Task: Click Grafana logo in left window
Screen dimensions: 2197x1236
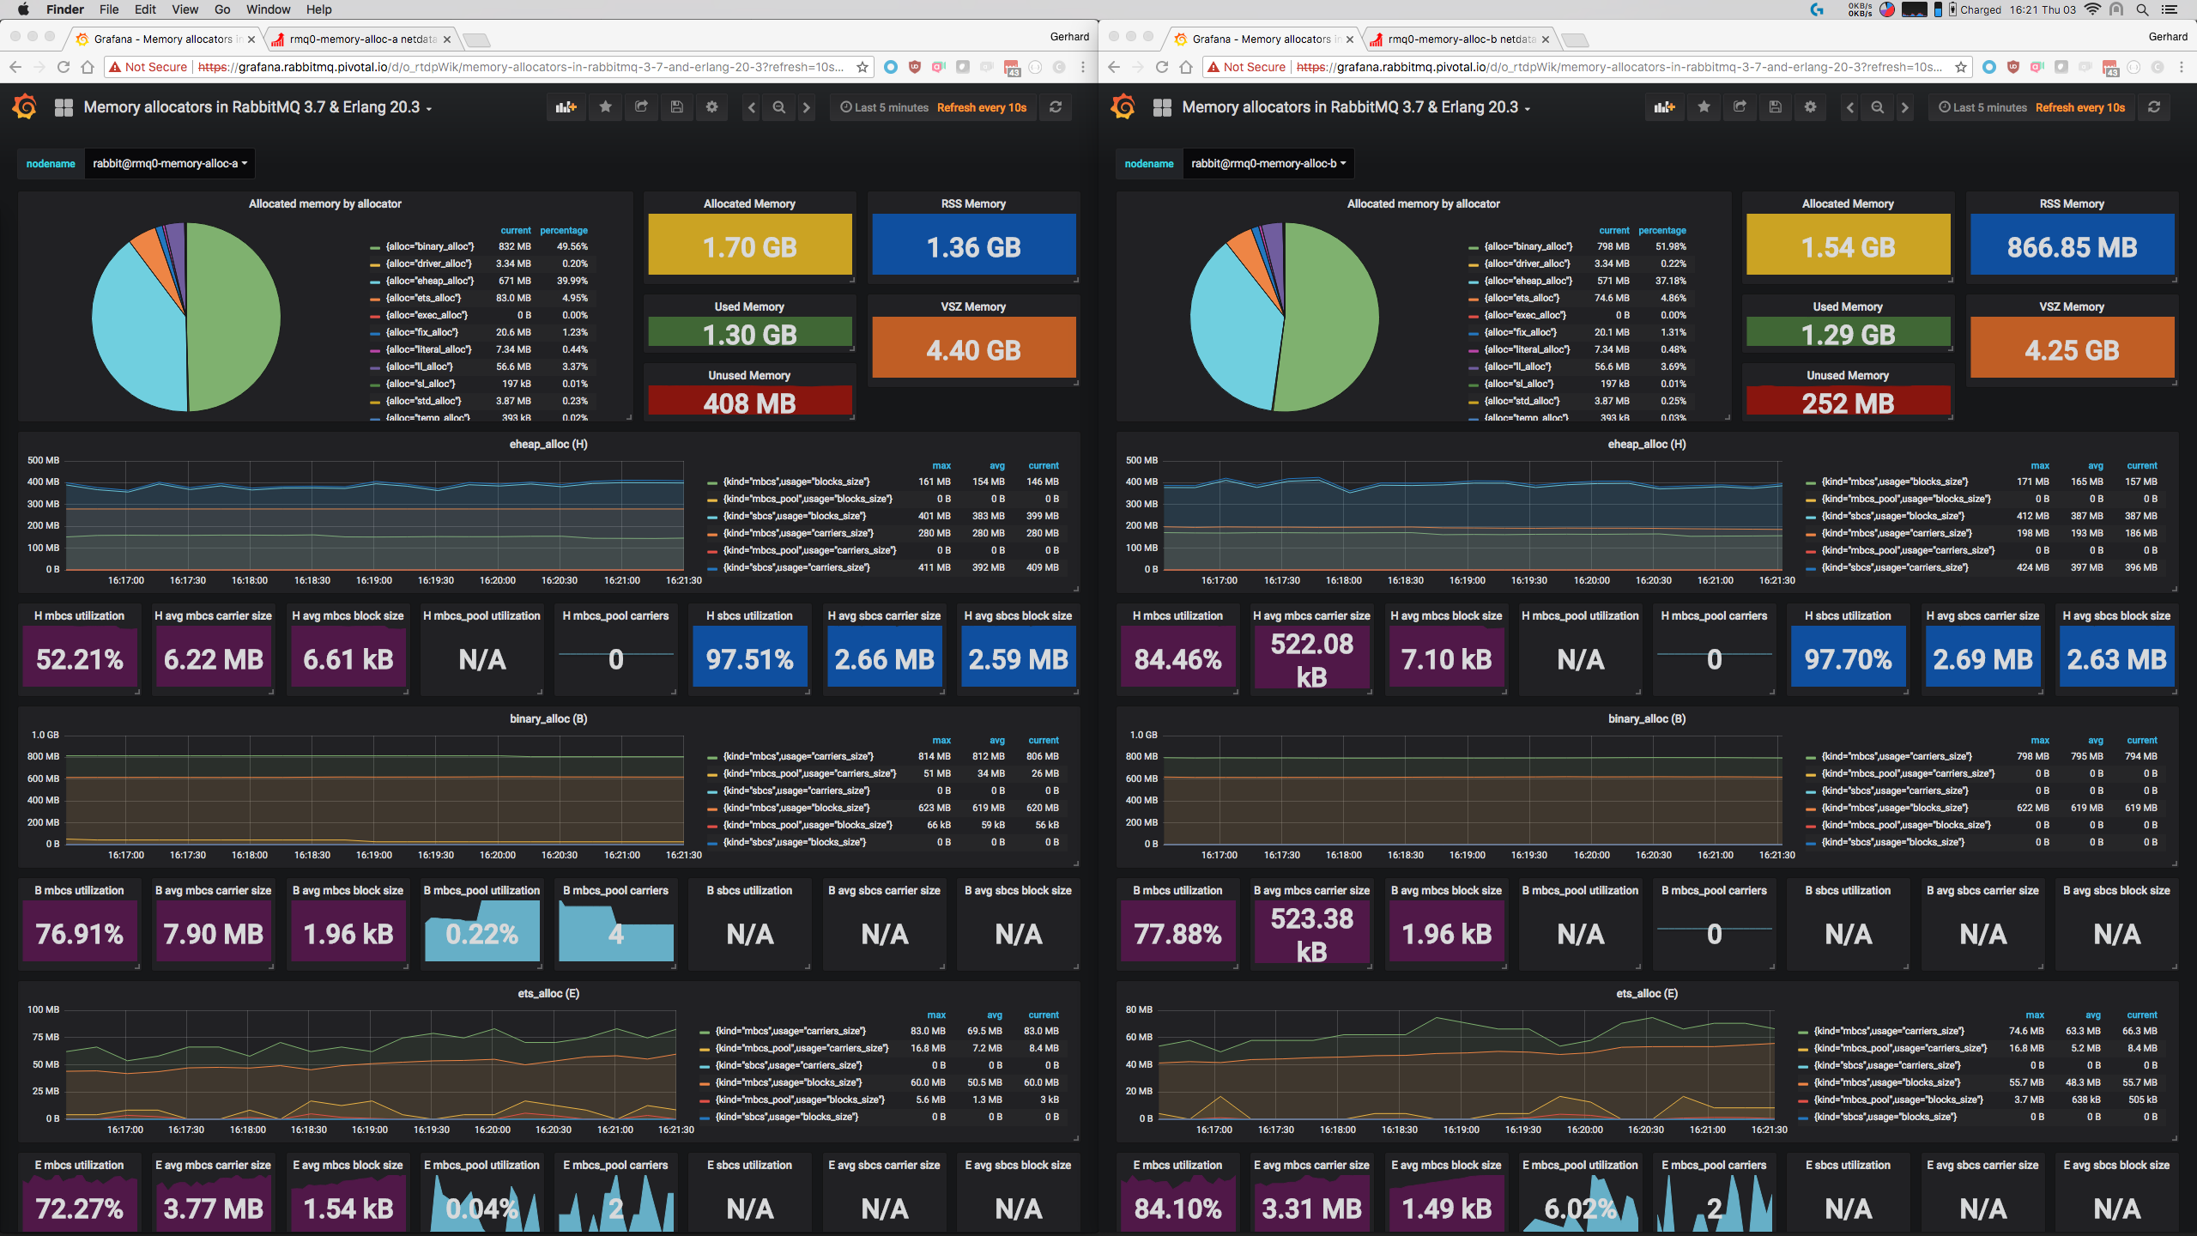Action: 24,107
